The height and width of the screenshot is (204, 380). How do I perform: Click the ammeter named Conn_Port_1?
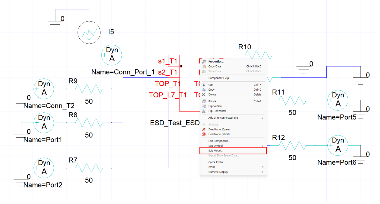[112, 55]
